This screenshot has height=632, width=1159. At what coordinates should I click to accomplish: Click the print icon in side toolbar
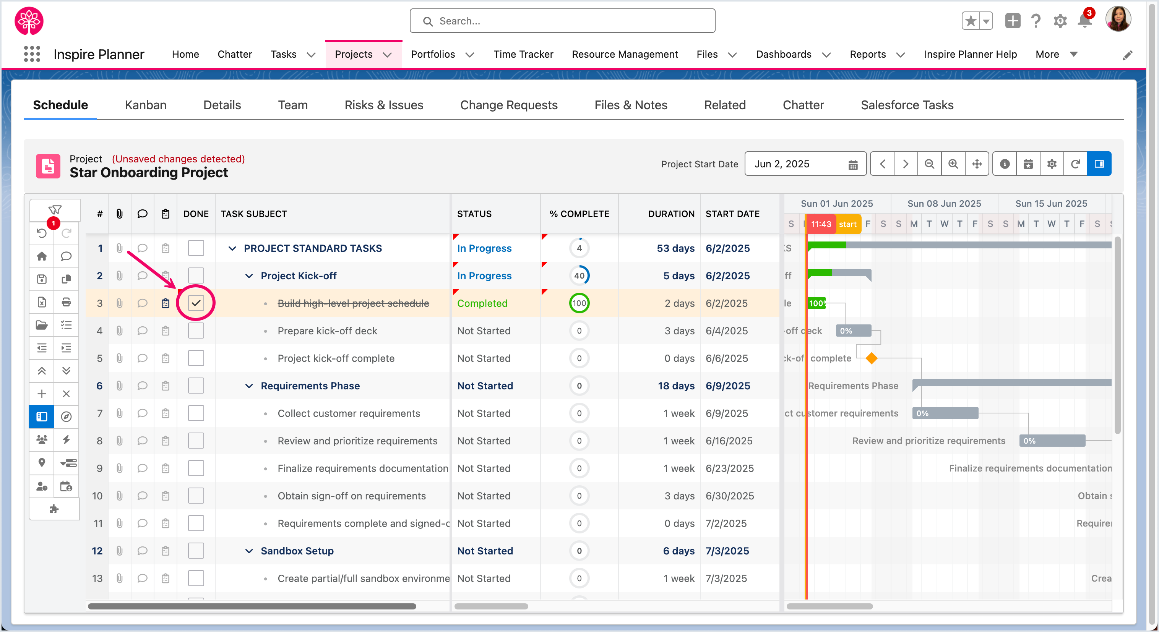pyautogui.click(x=66, y=302)
